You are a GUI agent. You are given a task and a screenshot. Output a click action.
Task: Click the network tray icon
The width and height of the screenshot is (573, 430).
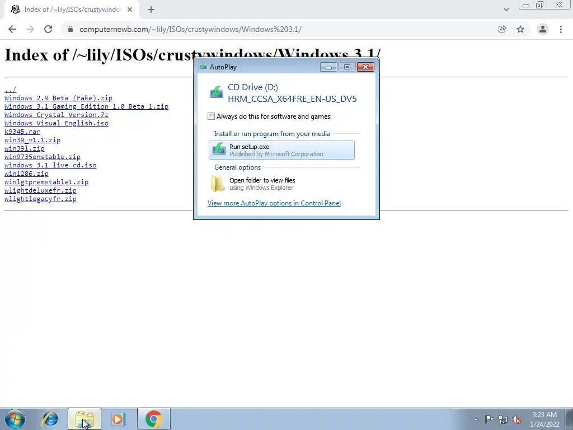(x=503, y=419)
